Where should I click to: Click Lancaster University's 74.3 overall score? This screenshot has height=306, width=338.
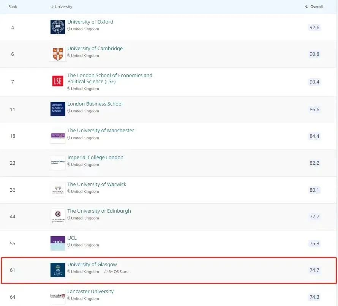click(314, 297)
